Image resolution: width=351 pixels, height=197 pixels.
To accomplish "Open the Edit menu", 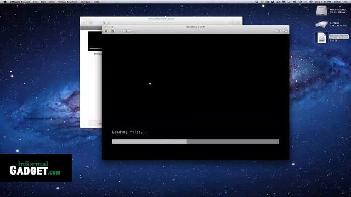I will tap(43, 2).
